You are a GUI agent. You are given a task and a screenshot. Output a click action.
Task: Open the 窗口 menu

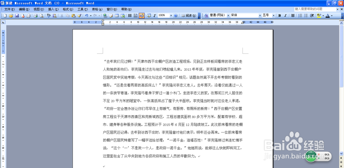tap(112, 9)
